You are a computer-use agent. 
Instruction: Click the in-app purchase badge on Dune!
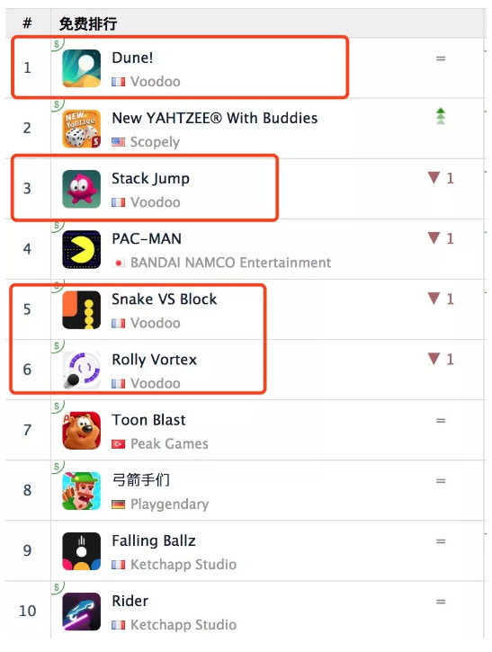pyautogui.click(x=58, y=44)
